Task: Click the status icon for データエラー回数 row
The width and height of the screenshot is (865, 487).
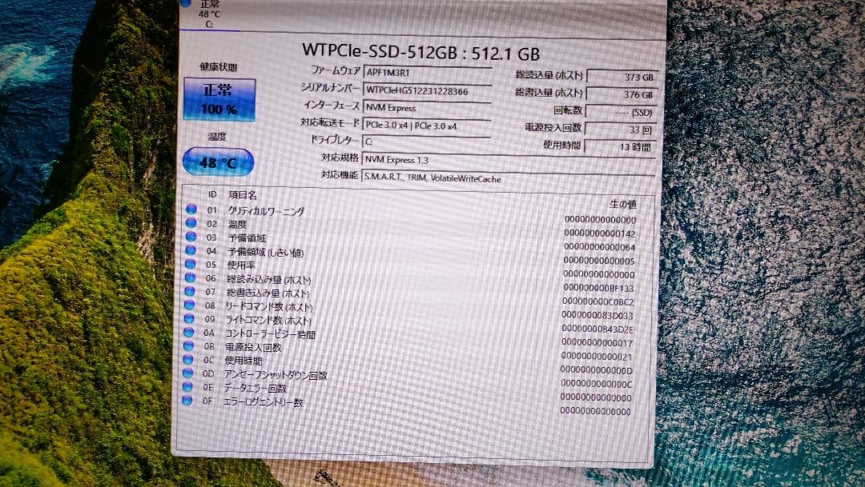Action: click(x=190, y=385)
